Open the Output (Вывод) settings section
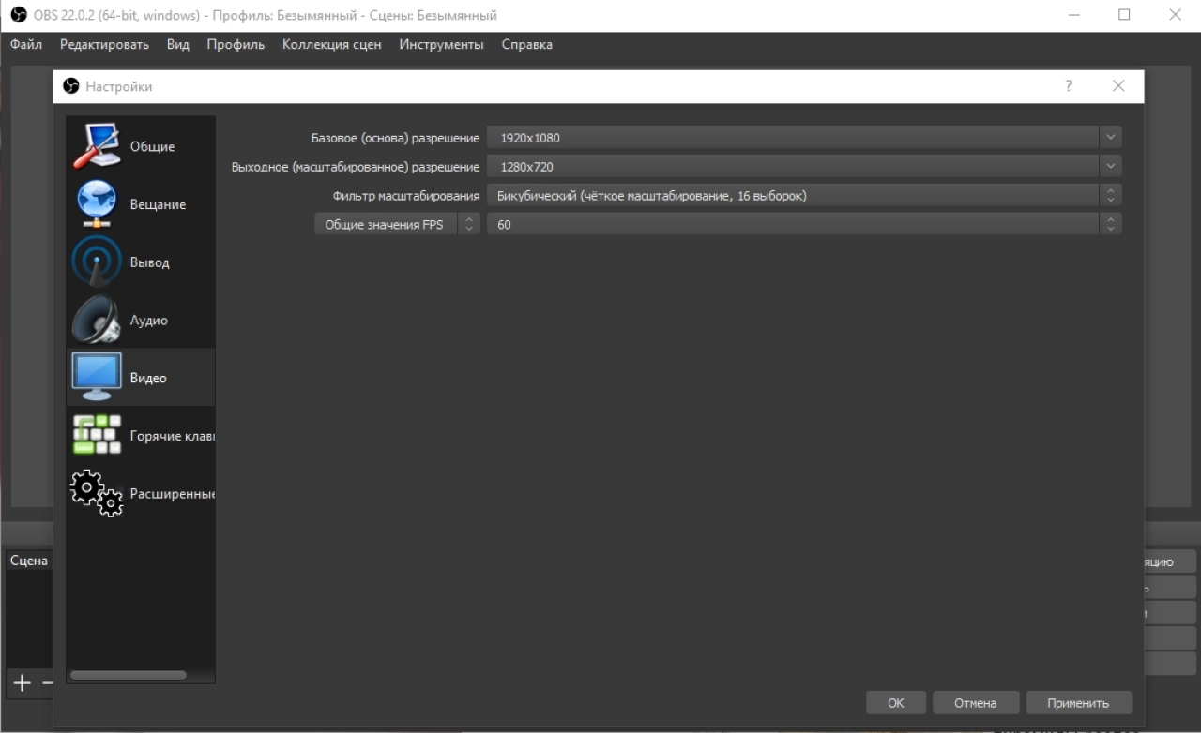Viewport: 1201px width, 733px height. pyautogui.click(x=141, y=262)
